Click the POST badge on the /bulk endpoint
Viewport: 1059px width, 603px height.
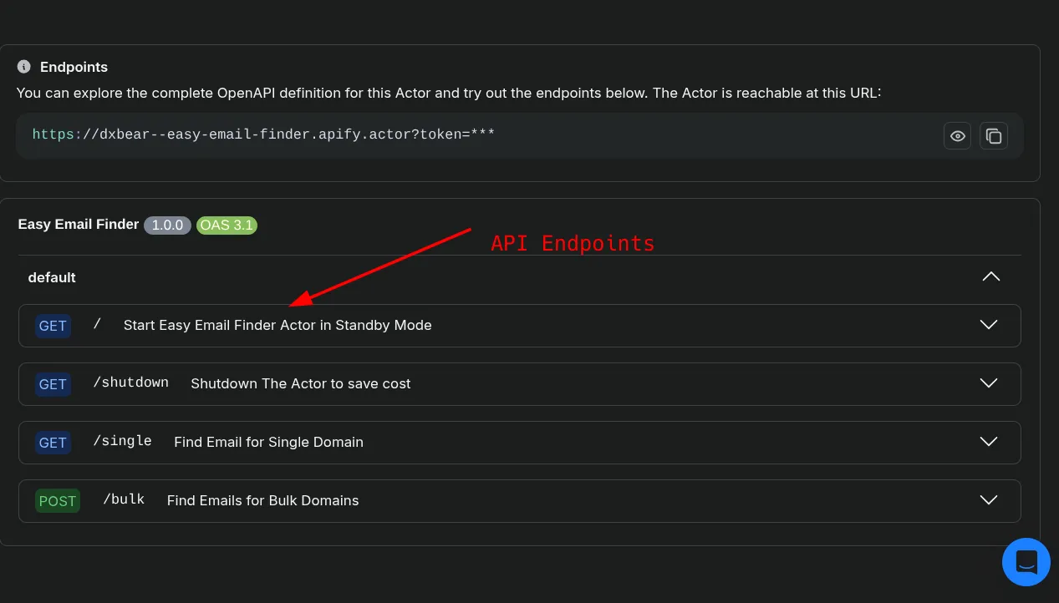point(57,501)
